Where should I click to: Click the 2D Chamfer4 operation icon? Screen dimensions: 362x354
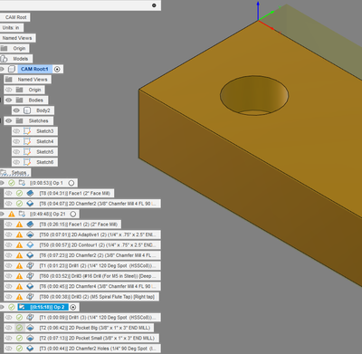30,286
